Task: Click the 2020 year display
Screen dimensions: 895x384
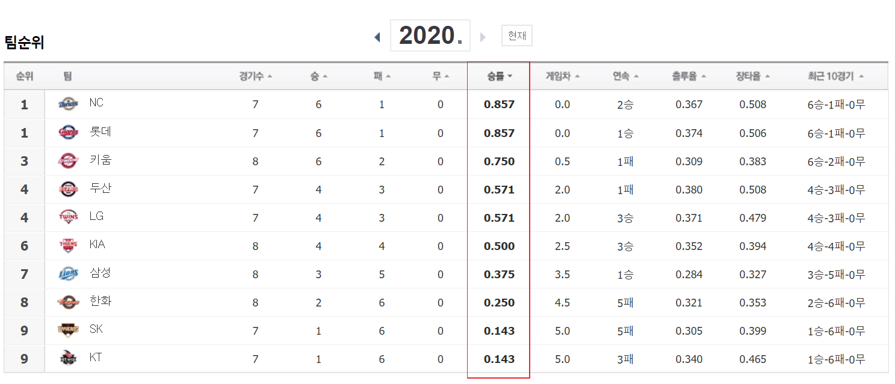Action: pyautogui.click(x=430, y=35)
